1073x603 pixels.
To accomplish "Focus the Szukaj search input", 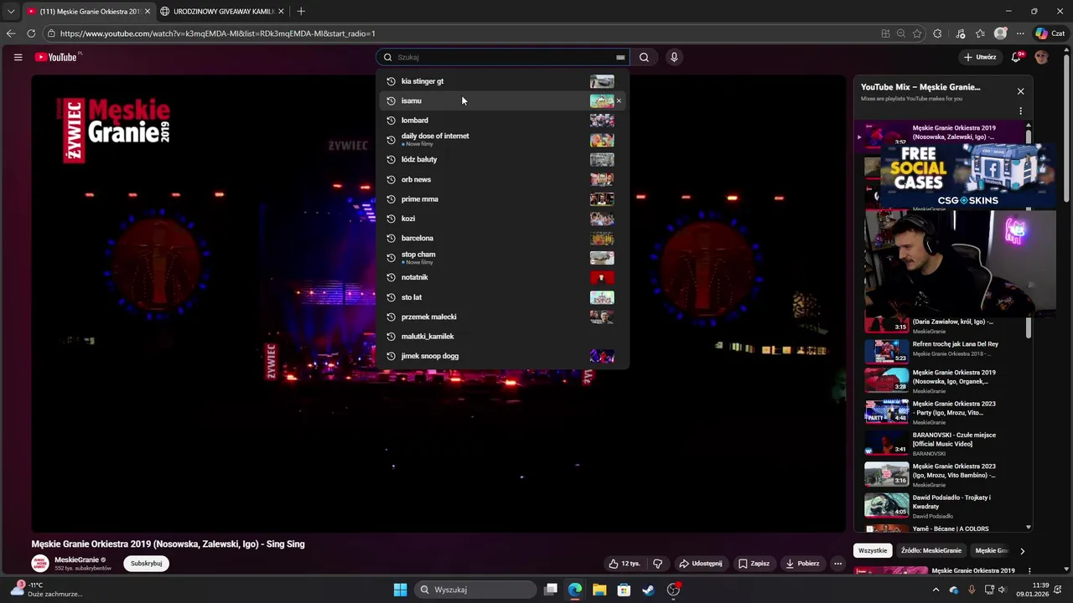I will pos(503,57).
